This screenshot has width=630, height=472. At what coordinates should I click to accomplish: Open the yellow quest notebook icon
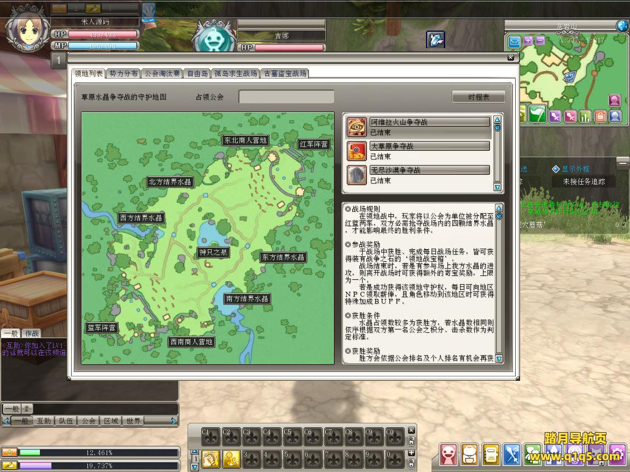pos(491,454)
